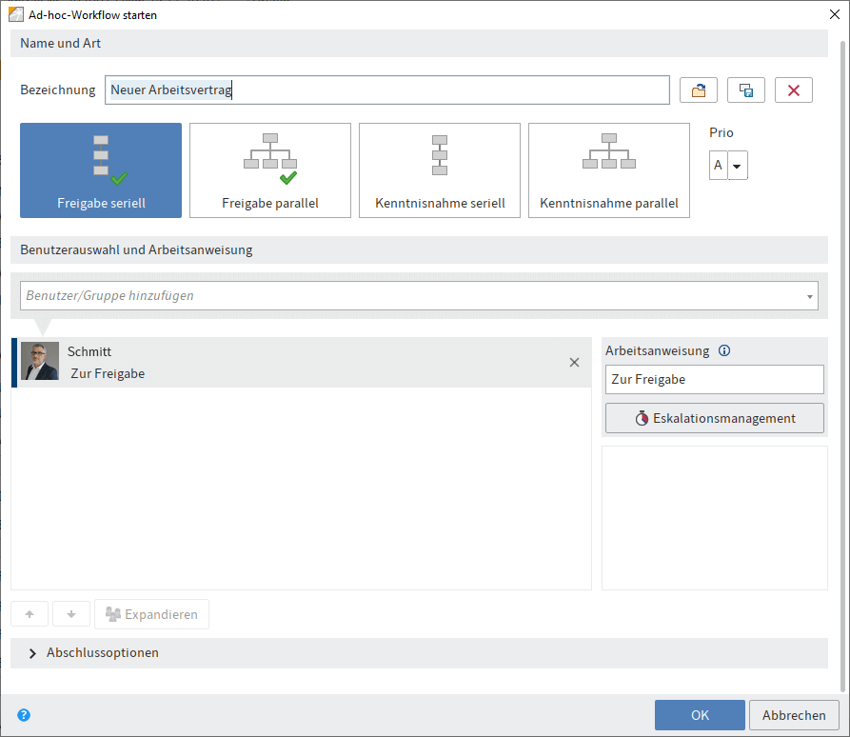Select the Freigabe parallel workflow type
Screen dimensions: 850x737
[270, 170]
